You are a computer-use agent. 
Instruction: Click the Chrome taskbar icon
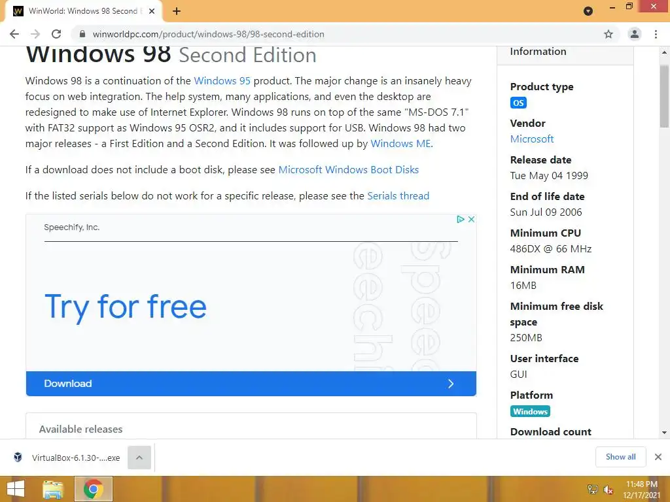tap(94, 489)
